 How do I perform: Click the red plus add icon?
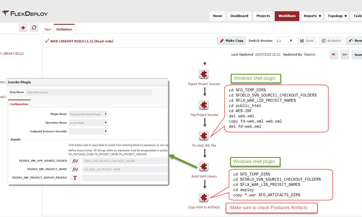(23, 28)
